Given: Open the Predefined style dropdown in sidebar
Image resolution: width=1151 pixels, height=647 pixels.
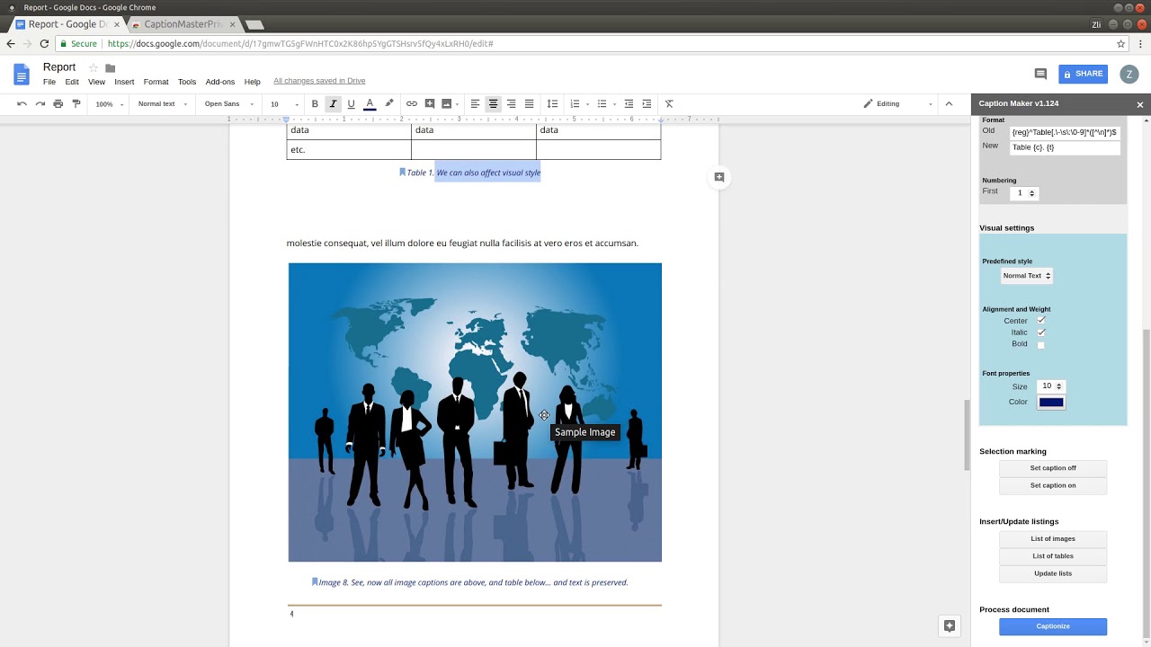Looking at the screenshot, I should 1027,276.
